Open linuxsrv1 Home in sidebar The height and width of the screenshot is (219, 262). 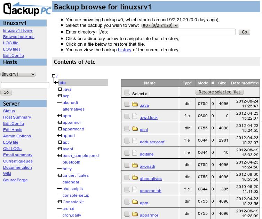click(18, 30)
